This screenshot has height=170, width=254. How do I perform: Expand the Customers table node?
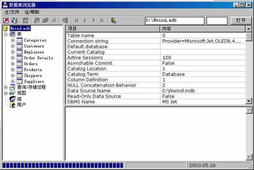point(13,46)
